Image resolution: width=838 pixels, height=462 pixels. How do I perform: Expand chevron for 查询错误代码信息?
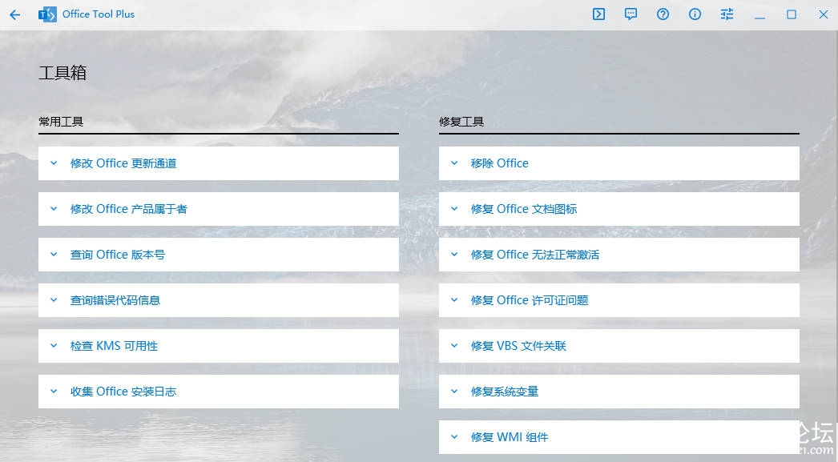tap(54, 300)
